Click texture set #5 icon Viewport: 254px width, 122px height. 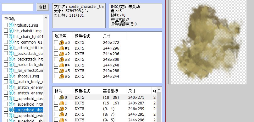tap(62, 71)
